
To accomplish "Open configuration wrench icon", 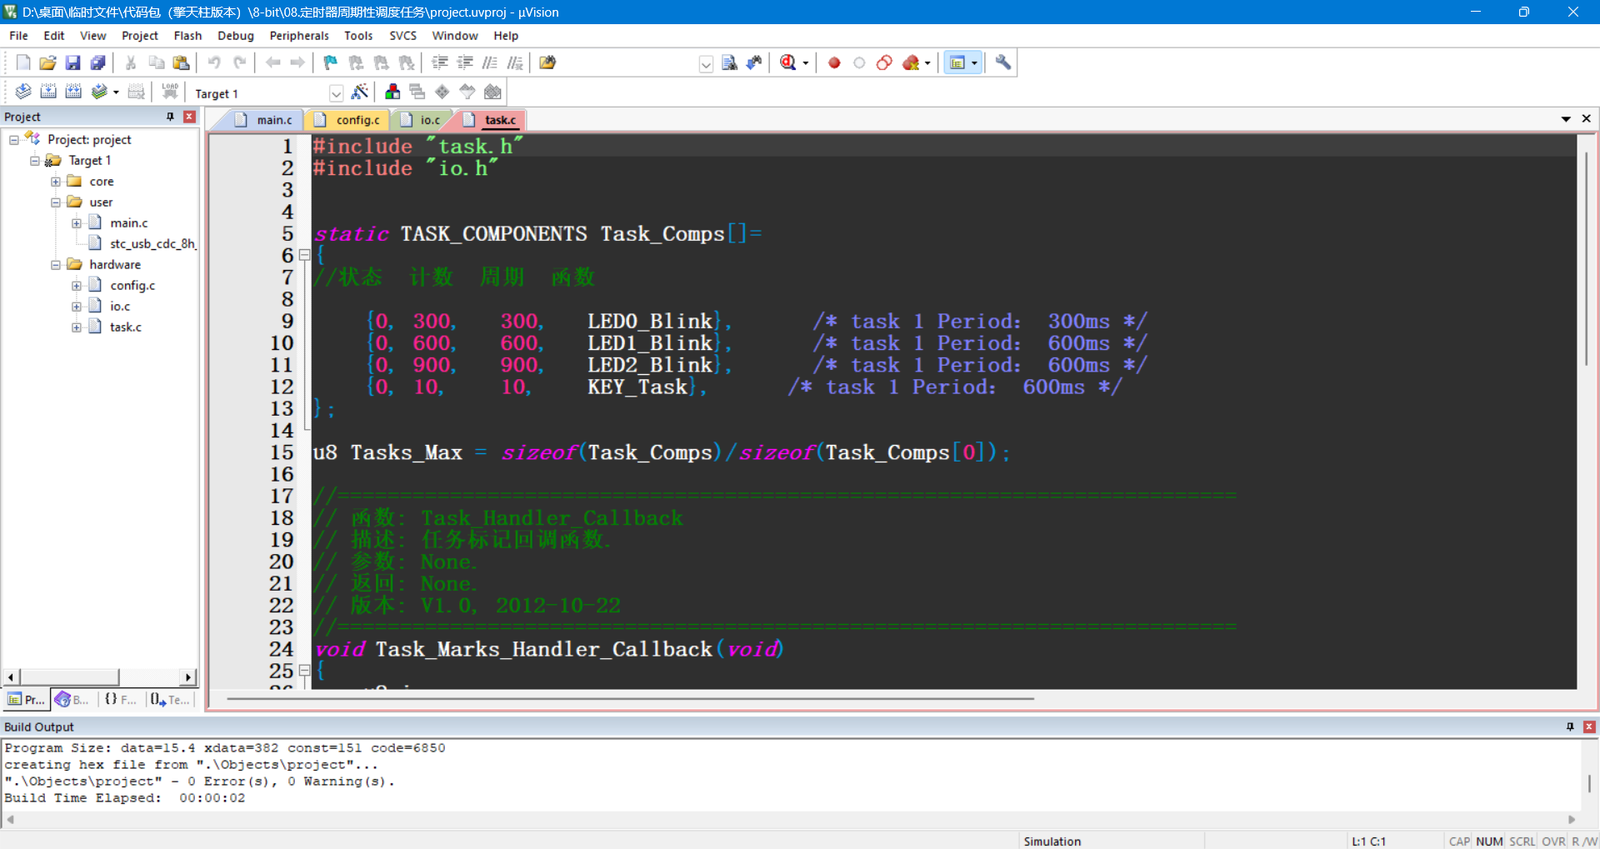I will 1003,62.
